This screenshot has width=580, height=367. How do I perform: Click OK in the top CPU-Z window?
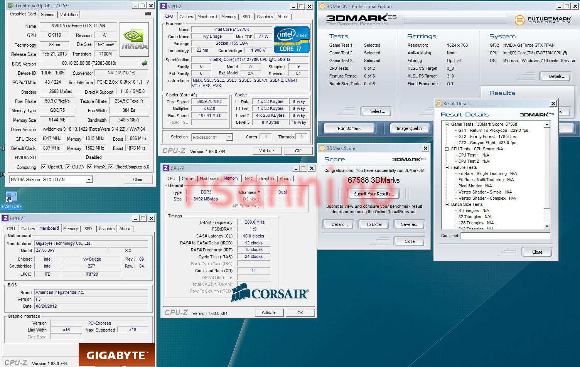298,151
